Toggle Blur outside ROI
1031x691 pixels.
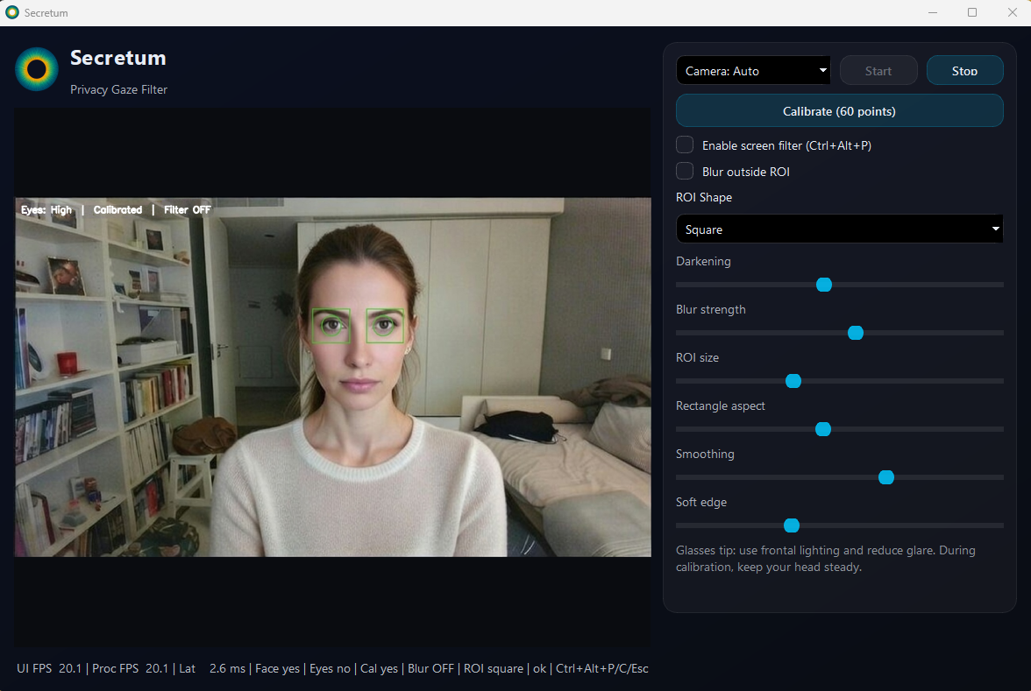pos(685,171)
